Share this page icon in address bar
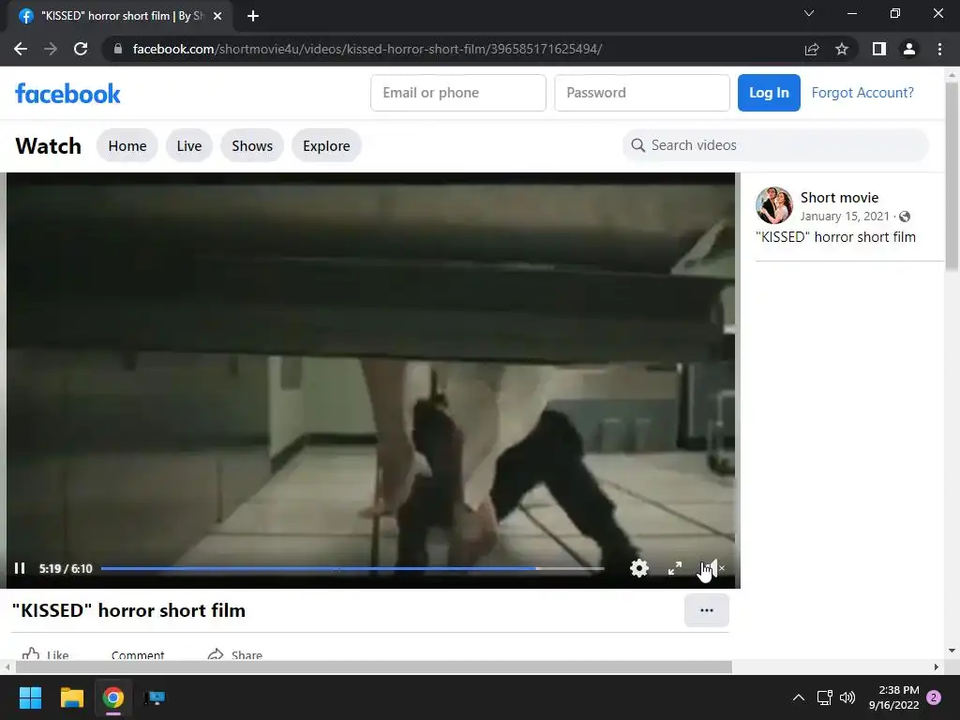Viewport: 960px width, 720px height. 812,49
